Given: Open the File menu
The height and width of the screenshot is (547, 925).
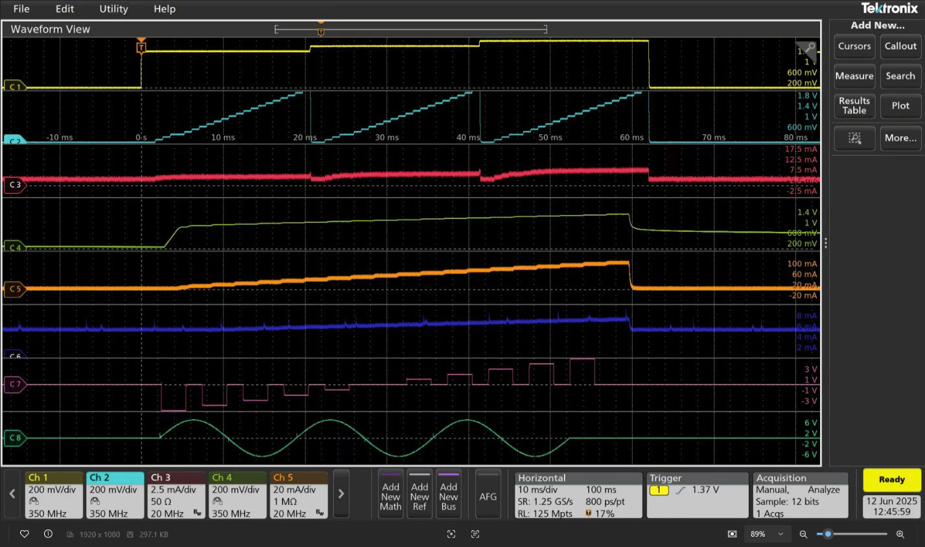Looking at the screenshot, I should (x=21, y=9).
